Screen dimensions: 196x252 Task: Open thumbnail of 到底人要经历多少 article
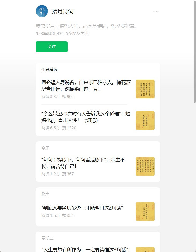pos(145,211)
